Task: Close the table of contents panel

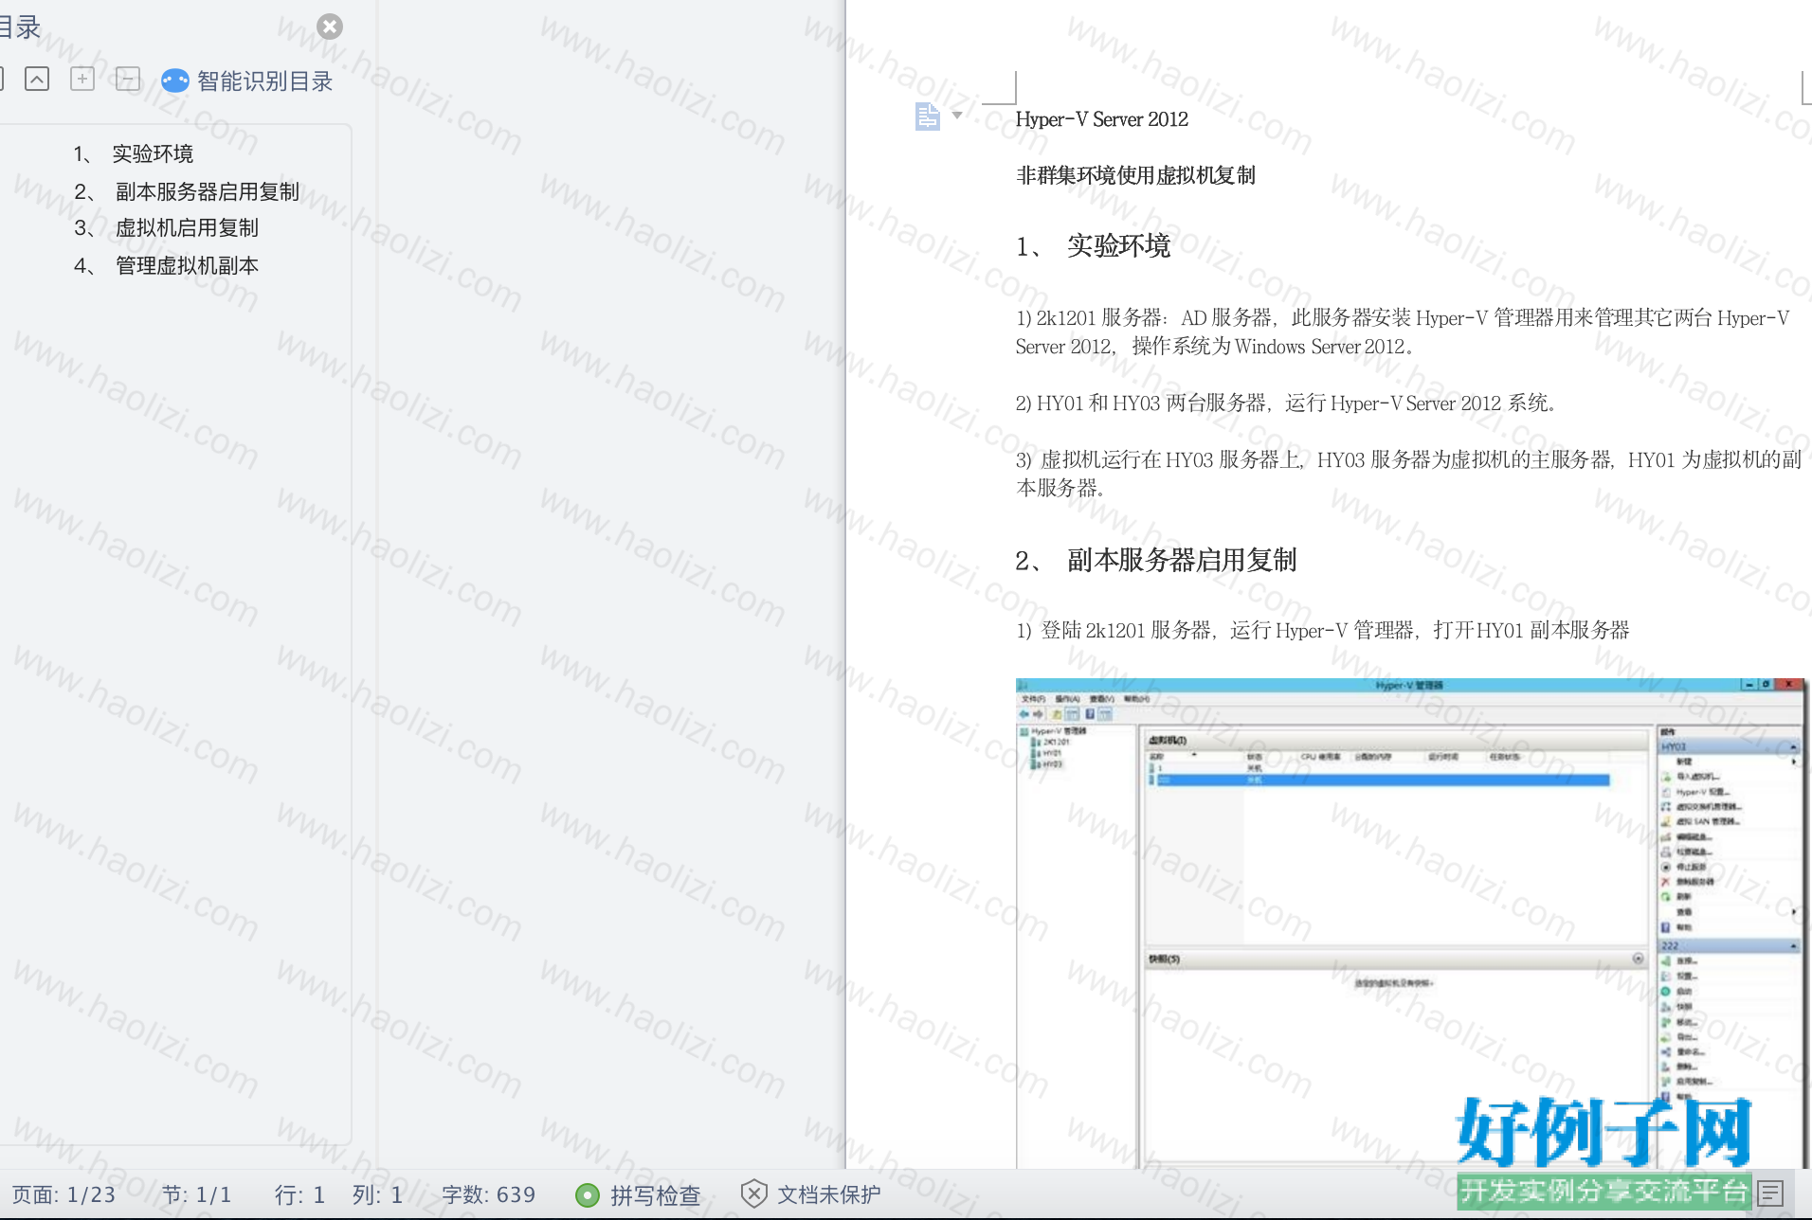Action: [x=330, y=27]
